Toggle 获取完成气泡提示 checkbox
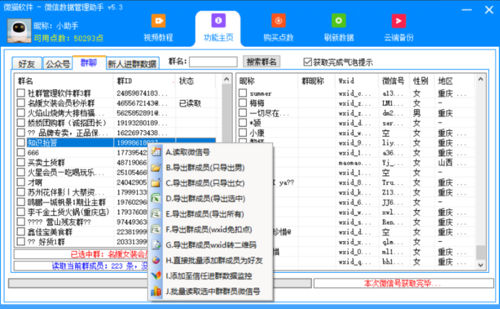 [x=307, y=62]
